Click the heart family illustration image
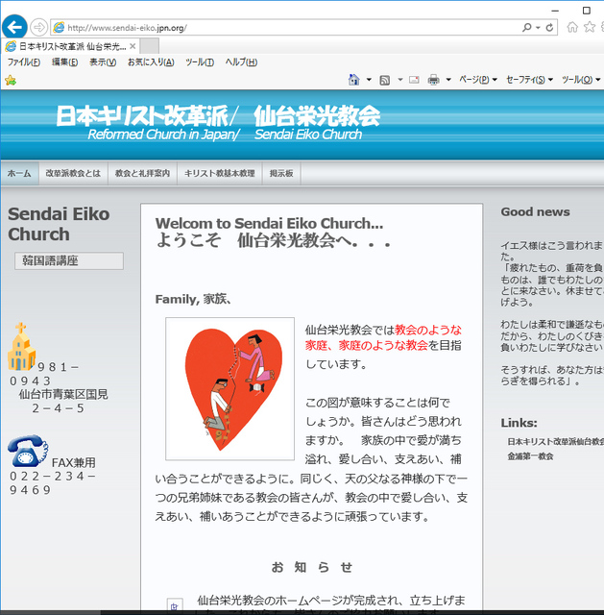Screen dimensions: 604x615 tap(230, 389)
